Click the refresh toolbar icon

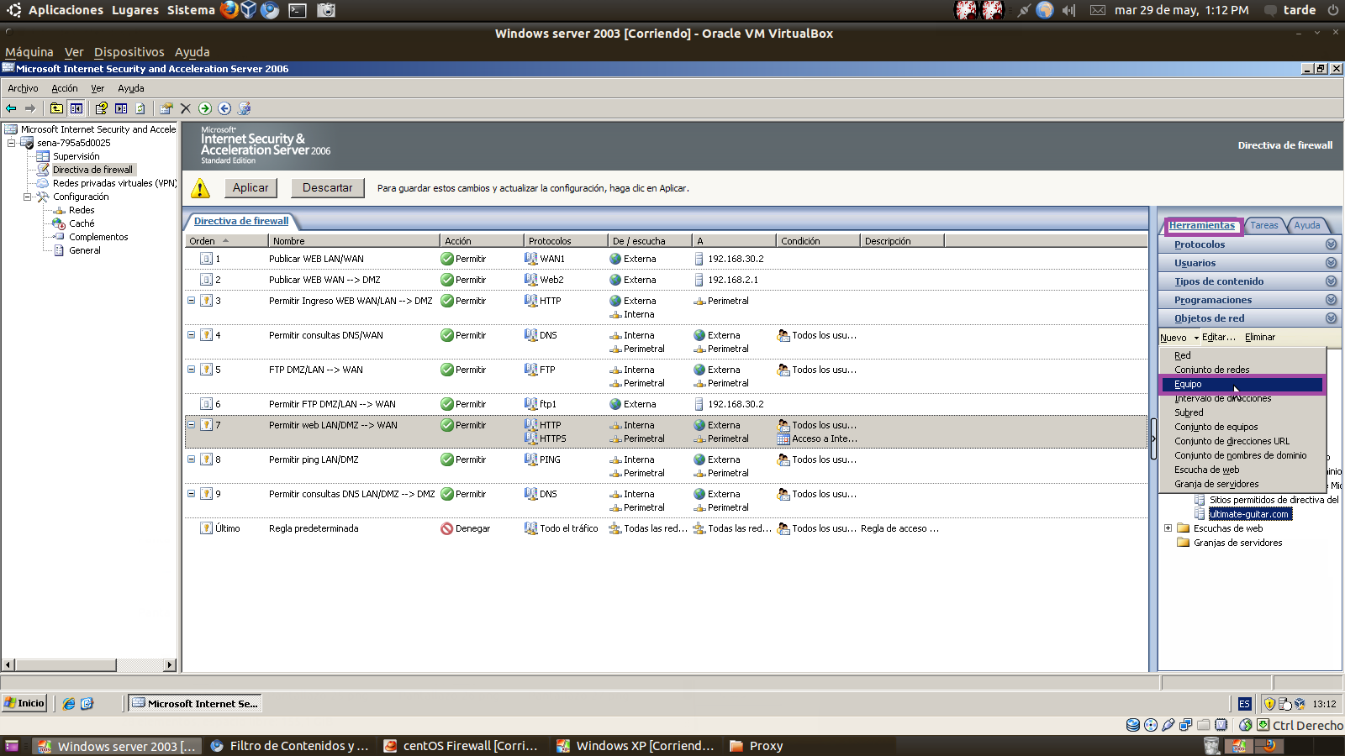pyautogui.click(x=140, y=108)
